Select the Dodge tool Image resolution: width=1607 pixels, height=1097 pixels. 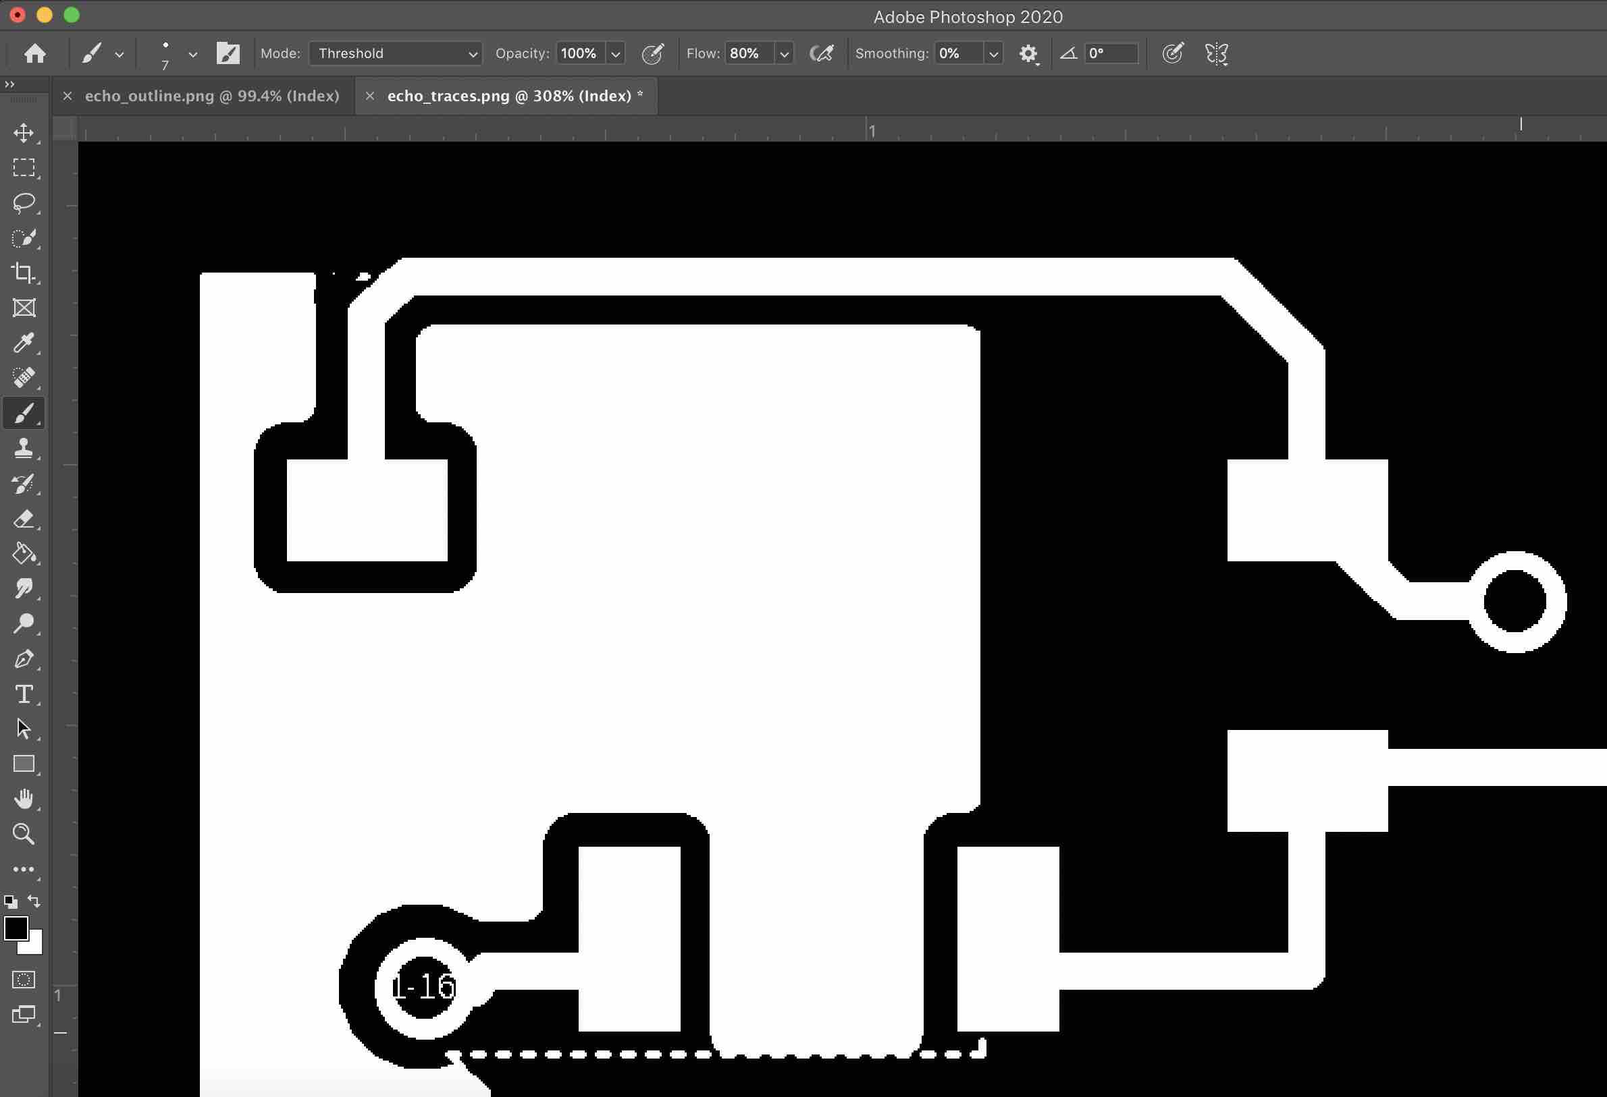pyautogui.click(x=24, y=624)
